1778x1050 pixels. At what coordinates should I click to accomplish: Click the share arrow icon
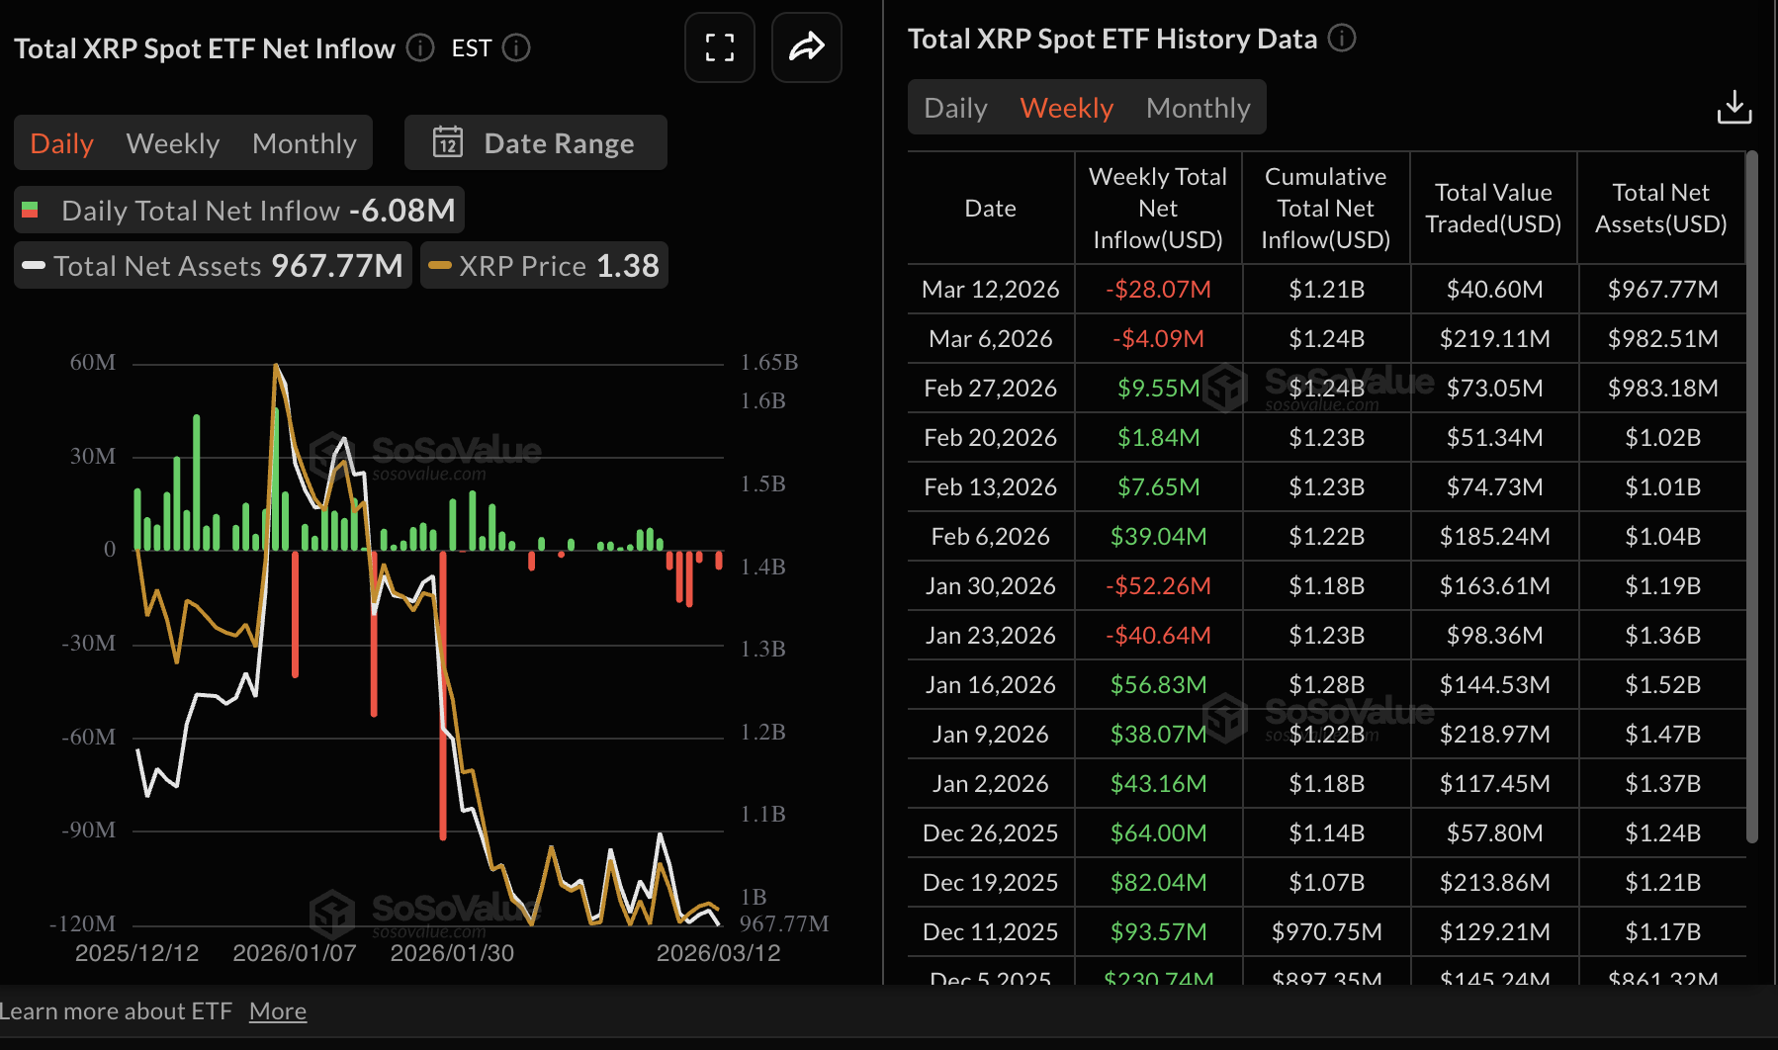pyautogui.click(x=806, y=47)
